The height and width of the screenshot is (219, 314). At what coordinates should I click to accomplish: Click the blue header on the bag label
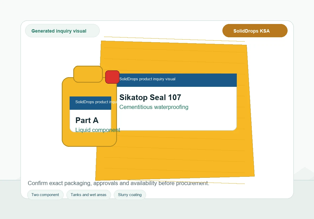coord(177,80)
